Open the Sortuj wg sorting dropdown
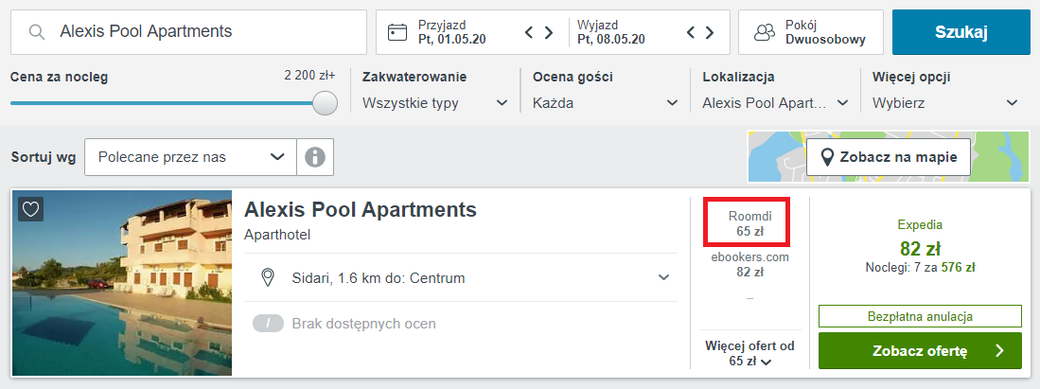 [x=190, y=157]
